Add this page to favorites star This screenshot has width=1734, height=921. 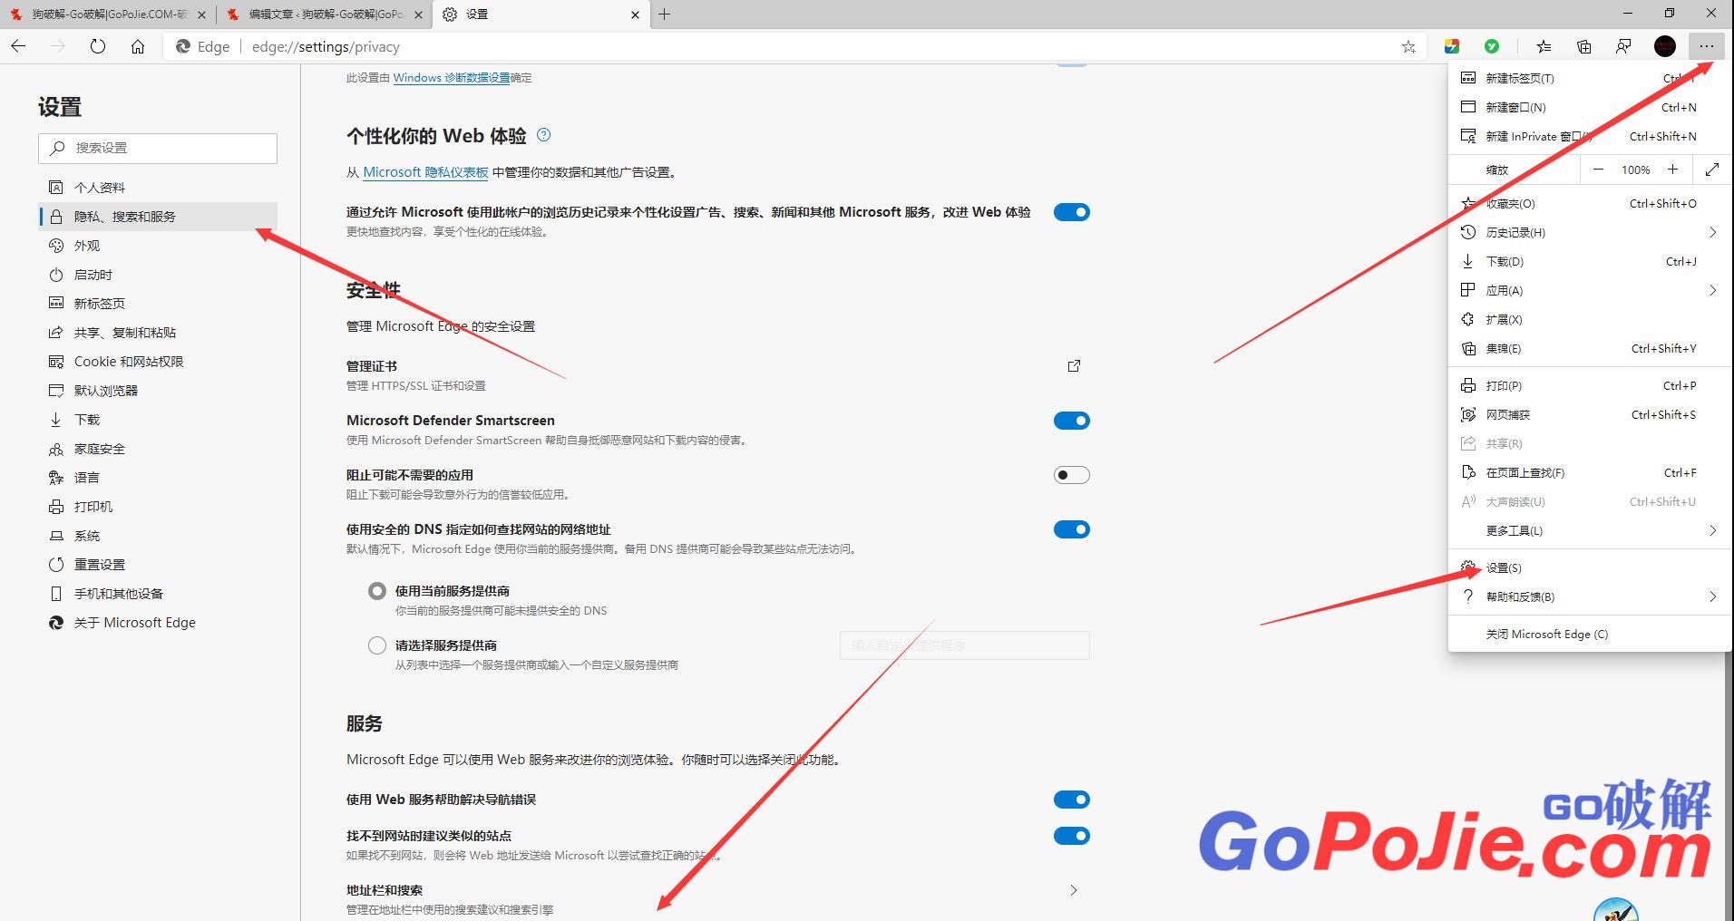(x=1408, y=46)
